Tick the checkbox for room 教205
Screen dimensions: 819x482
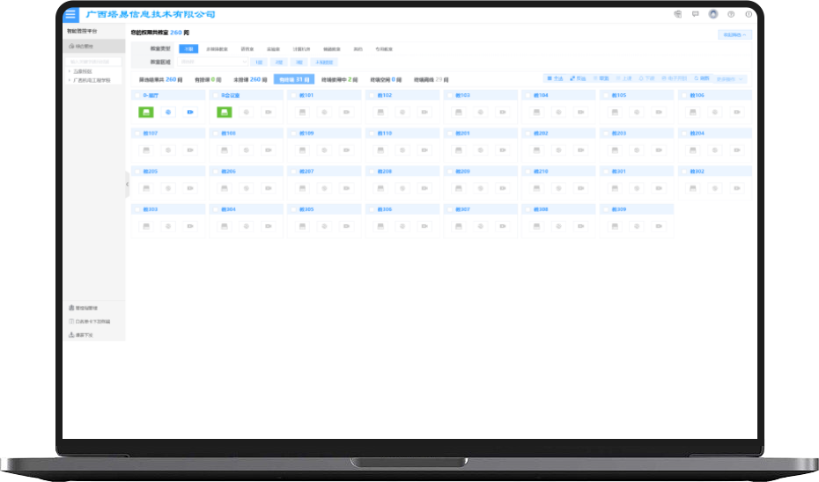point(136,172)
